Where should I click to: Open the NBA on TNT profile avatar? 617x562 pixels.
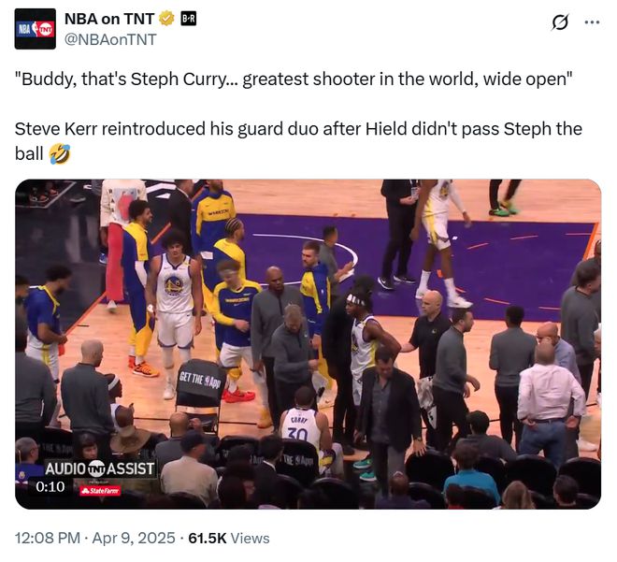[x=35, y=29]
